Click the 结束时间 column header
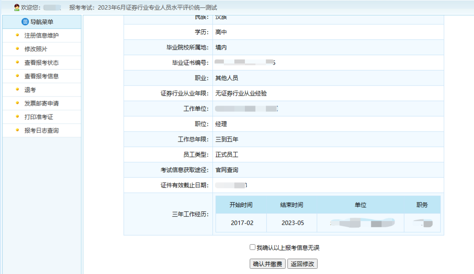 [x=291, y=205]
